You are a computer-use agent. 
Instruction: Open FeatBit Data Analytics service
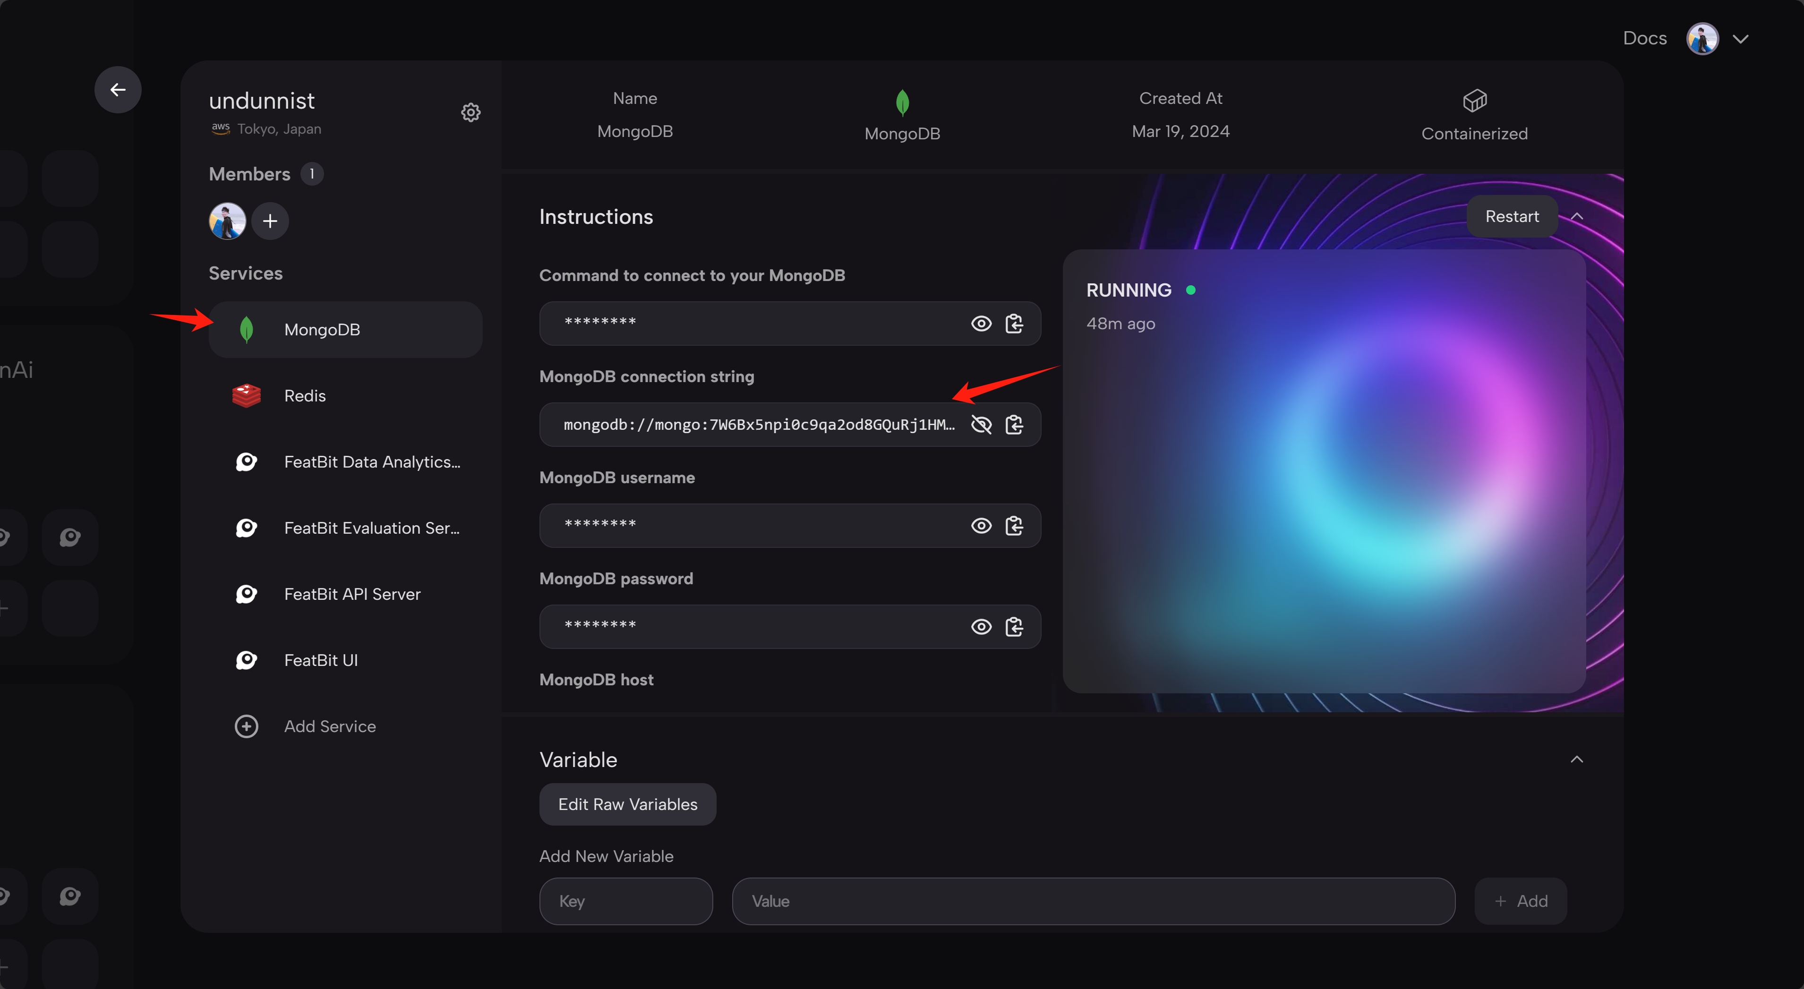[x=345, y=461]
